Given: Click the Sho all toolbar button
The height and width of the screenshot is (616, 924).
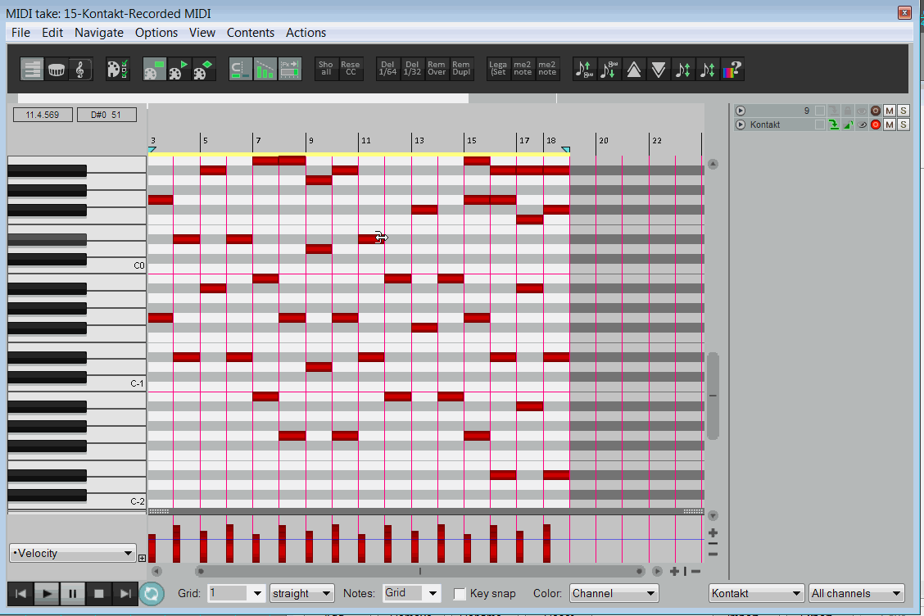Looking at the screenshot, I should 326,69.
